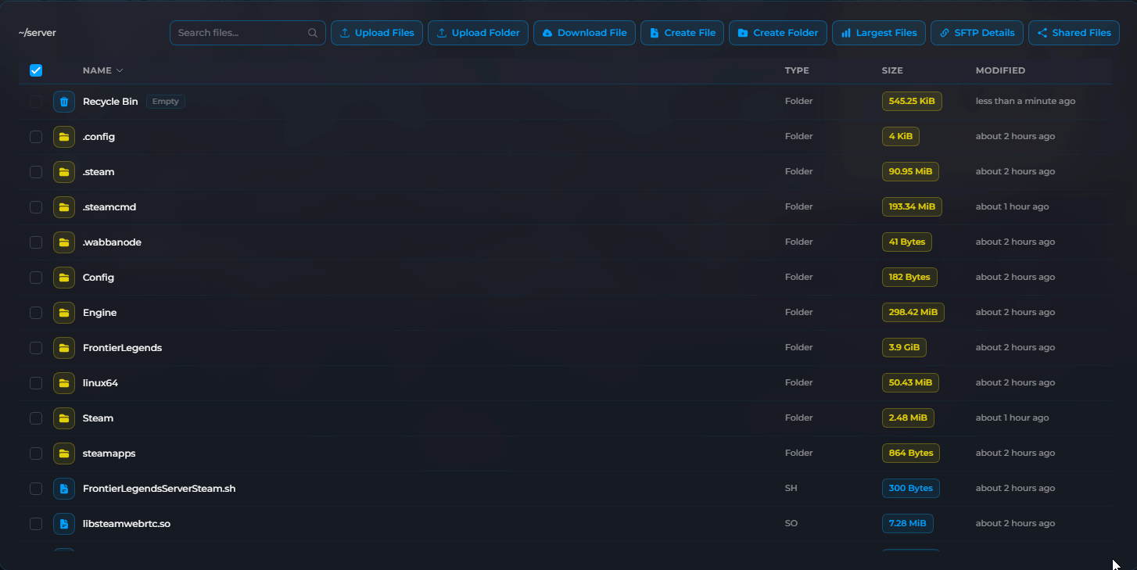Click the Upload Folder button
Viewport: 1137px width, 570px height.
pyautogui.click(x=478, y=33)
